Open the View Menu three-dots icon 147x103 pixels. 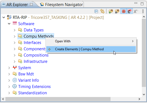pos(143,11)
